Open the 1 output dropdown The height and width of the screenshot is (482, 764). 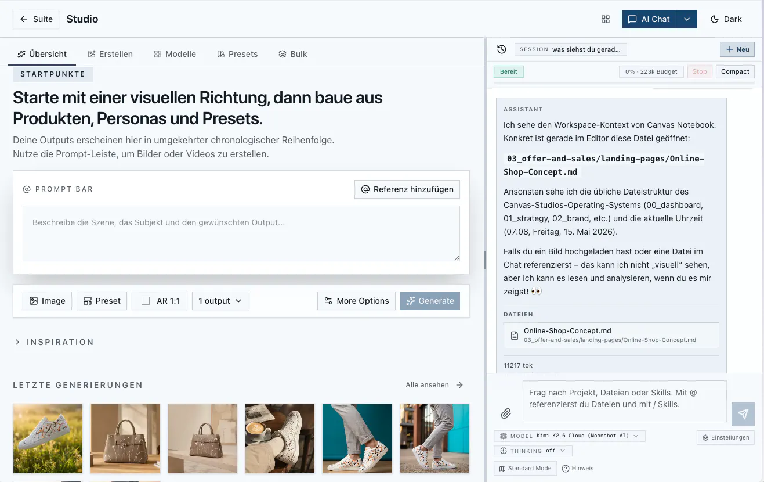220,301
